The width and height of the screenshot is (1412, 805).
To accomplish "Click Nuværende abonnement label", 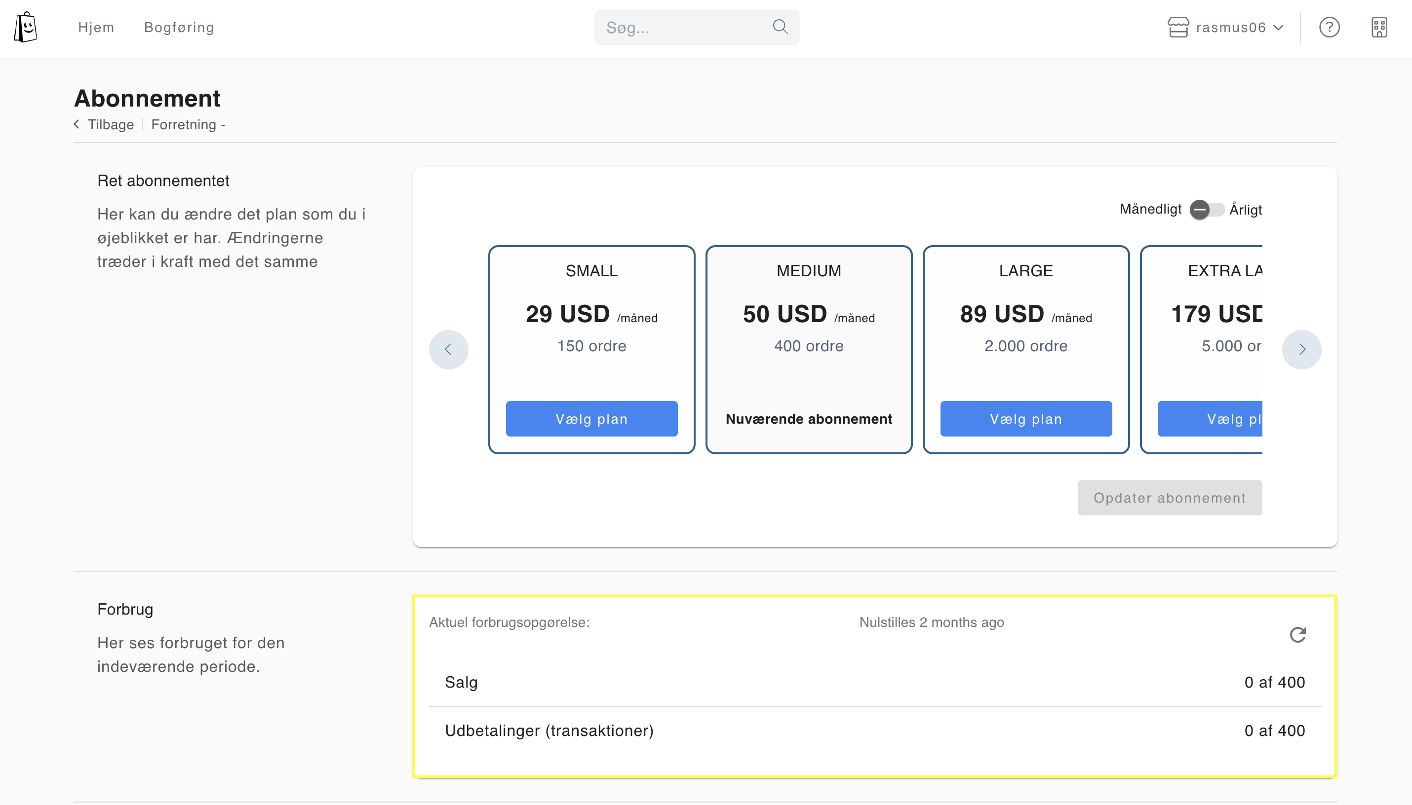I will click(808, 419).
